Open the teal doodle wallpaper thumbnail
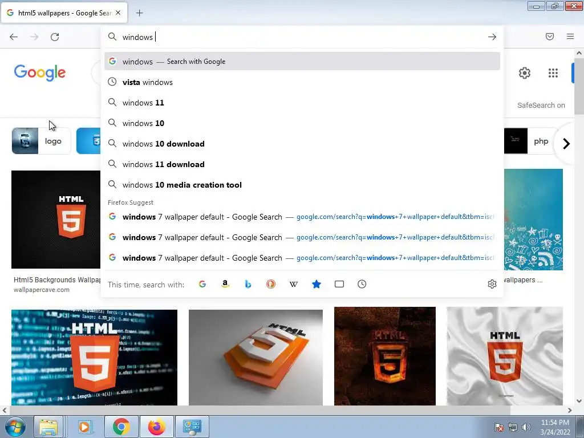 point(533,220)
